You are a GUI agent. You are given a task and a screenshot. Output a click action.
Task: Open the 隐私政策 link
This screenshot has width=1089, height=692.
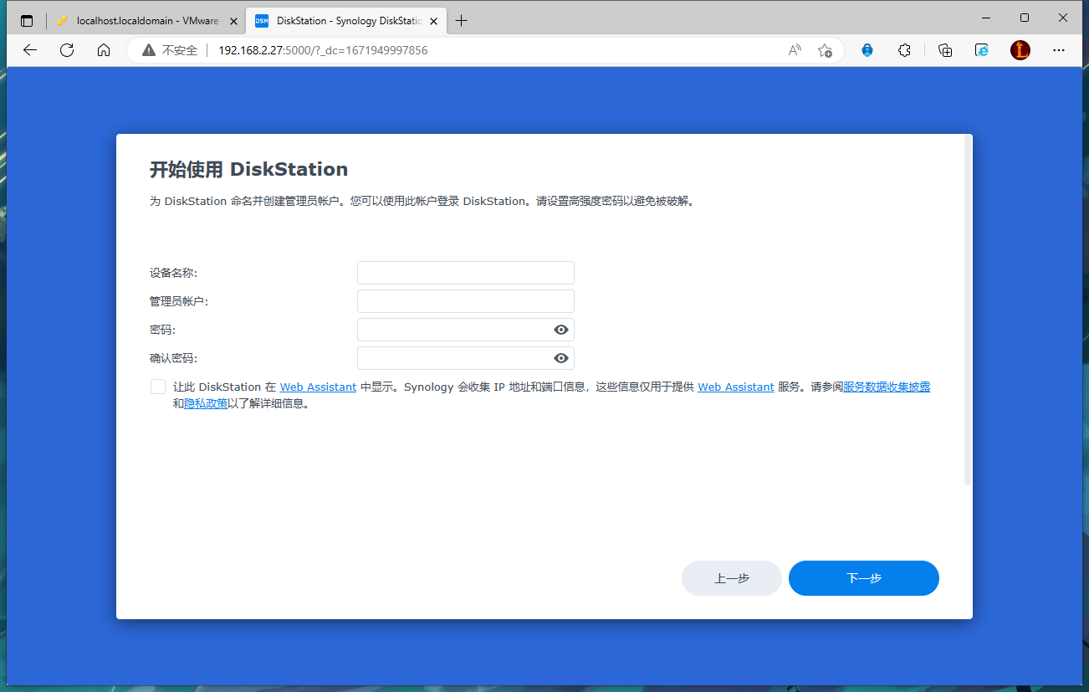[206, 404]
